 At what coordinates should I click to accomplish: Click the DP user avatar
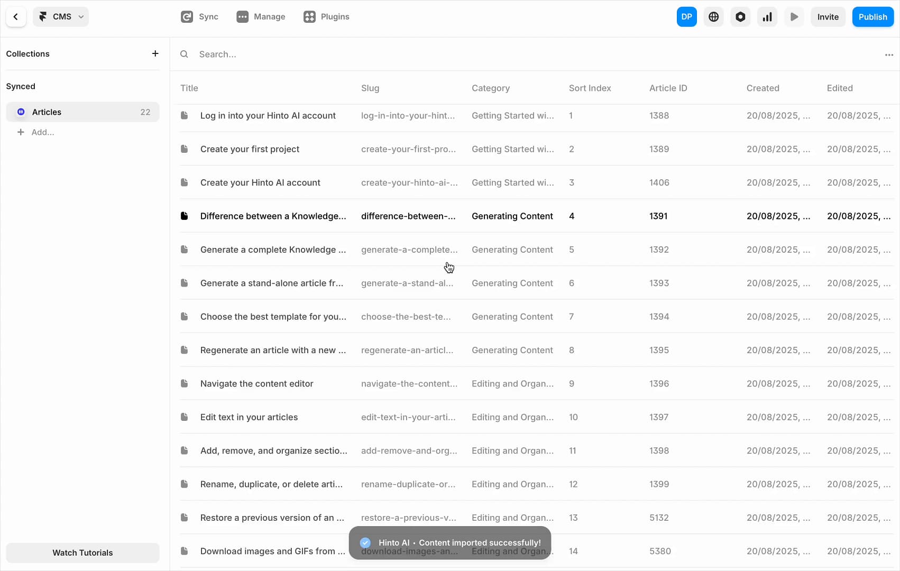pyautogui.click(x=686, y=17)
